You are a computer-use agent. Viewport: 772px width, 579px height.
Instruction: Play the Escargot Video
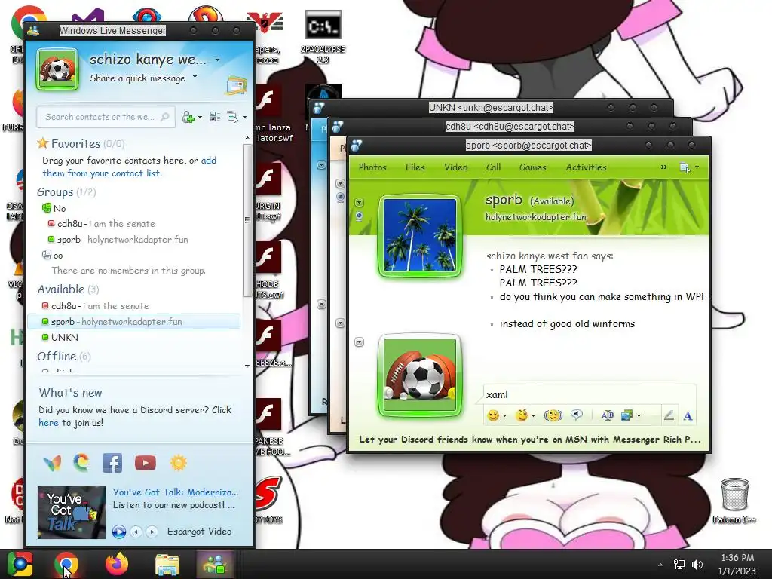click(118, 532)
